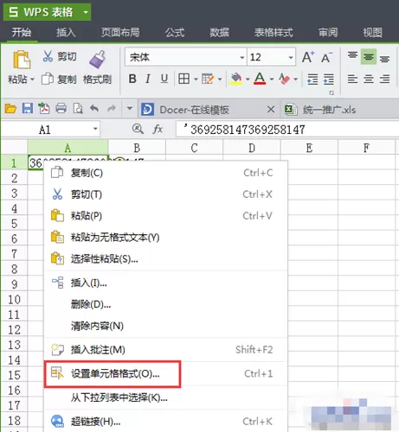
Task: Click the fx insert function icon
Action: pyautogui.click(x=158, y=129)
